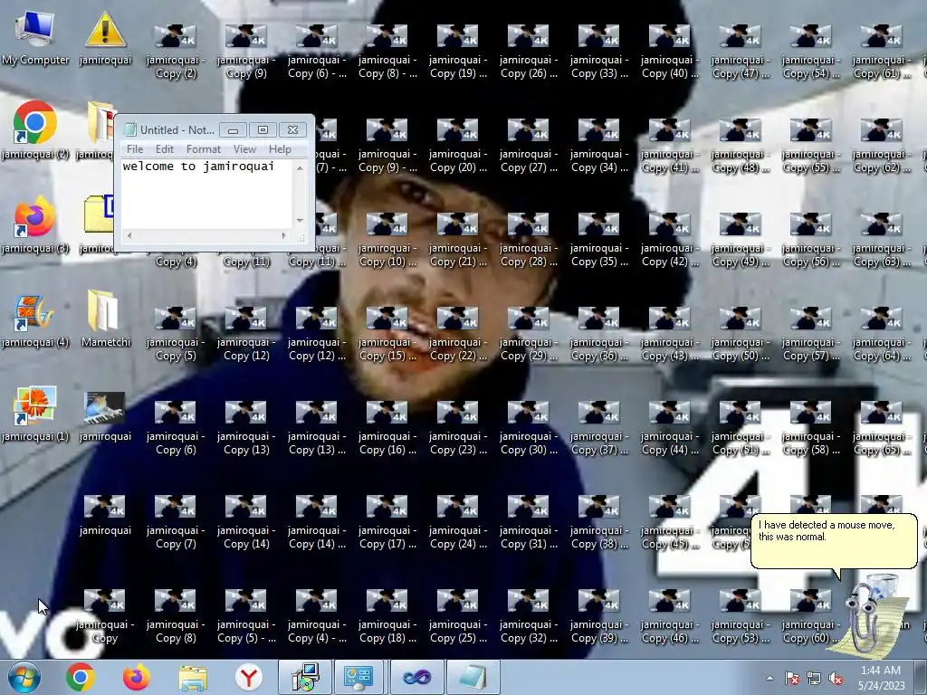The image size is (927, 695).
Task: Open the My Computer desktop icon
Action: 35,38
